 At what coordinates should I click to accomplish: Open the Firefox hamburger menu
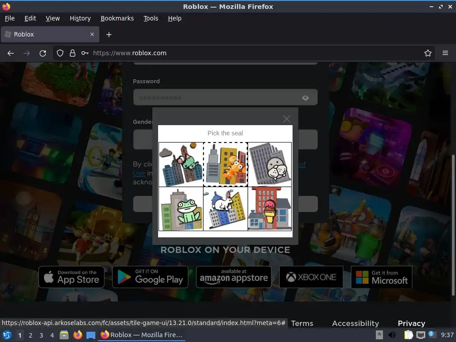445,53
